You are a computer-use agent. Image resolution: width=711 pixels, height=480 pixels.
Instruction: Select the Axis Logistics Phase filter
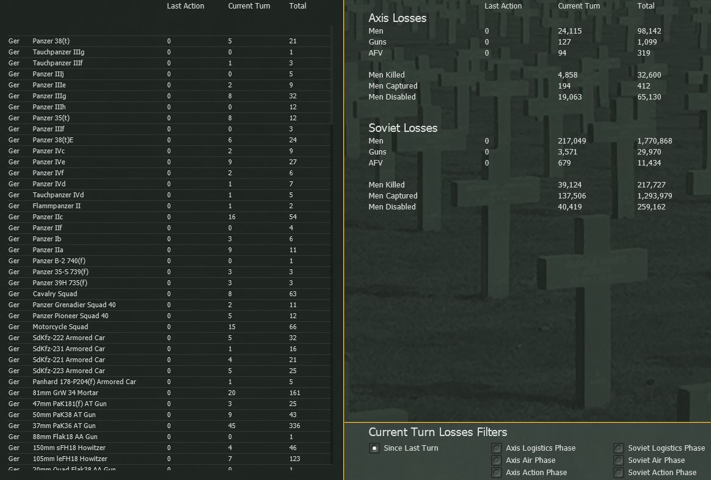point(497,448)
